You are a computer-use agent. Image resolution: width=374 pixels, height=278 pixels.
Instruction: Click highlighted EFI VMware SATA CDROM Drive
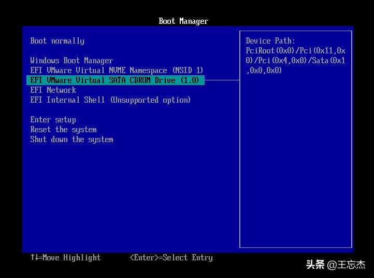[x=114, y=80]
